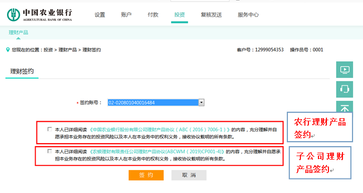Click 投资 in the breadcrumb path
Screen dimensions: 363x193
coord(48,50)
